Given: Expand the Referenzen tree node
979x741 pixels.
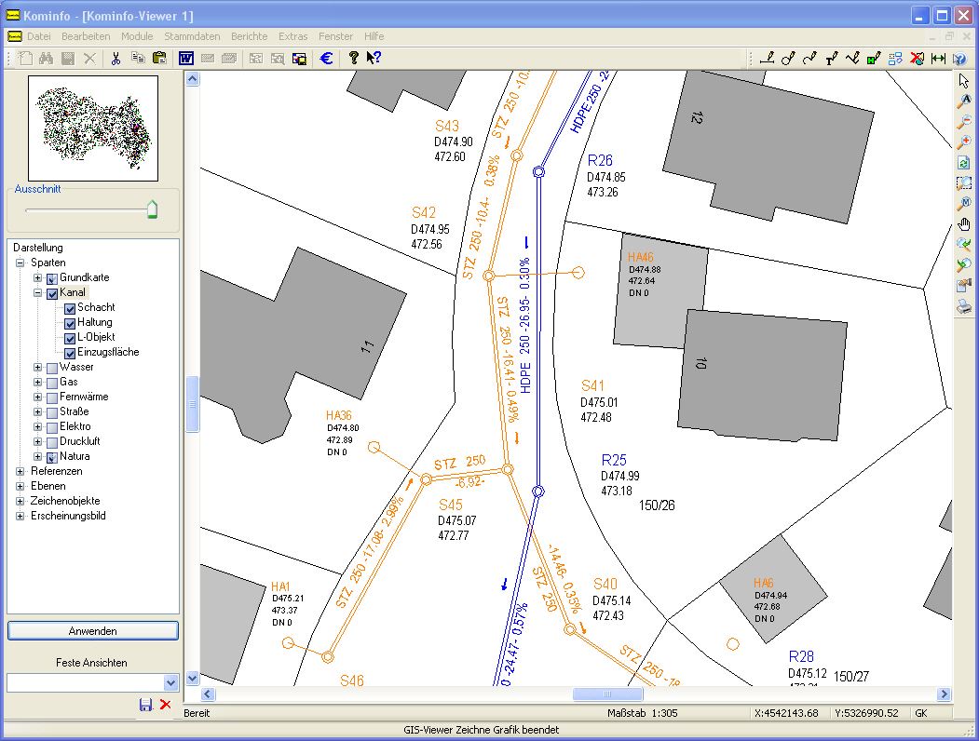Looking at the screenshot, I should tap(20, 472).
